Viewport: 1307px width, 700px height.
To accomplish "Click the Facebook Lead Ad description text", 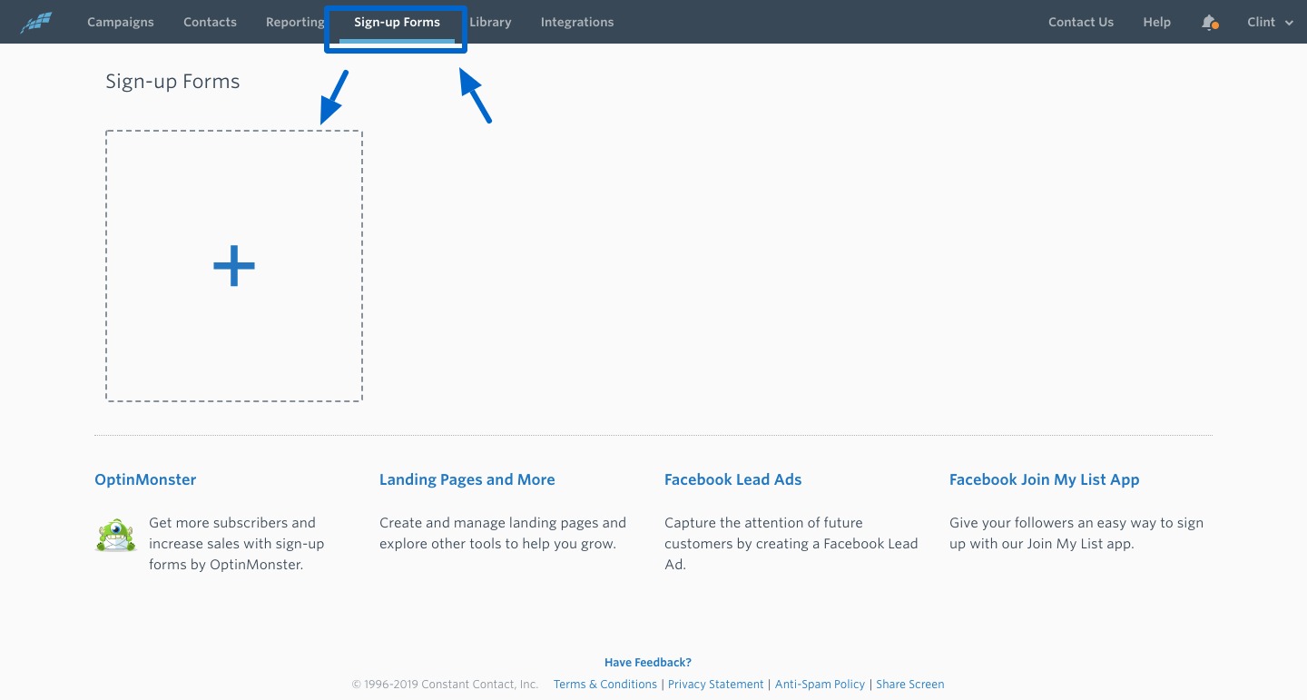I will coord(791,544).
